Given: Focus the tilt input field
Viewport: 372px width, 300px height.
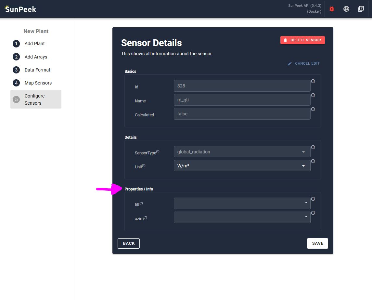Looking at the screenshot, I should 242,203.
